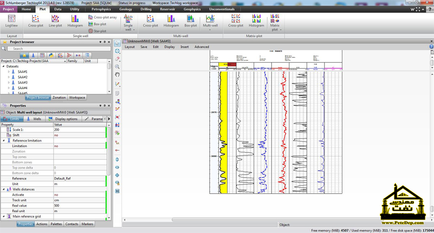Screen dimensions: 434x233
Task: Open the Insert menu of the plot window
Action: 185,47
